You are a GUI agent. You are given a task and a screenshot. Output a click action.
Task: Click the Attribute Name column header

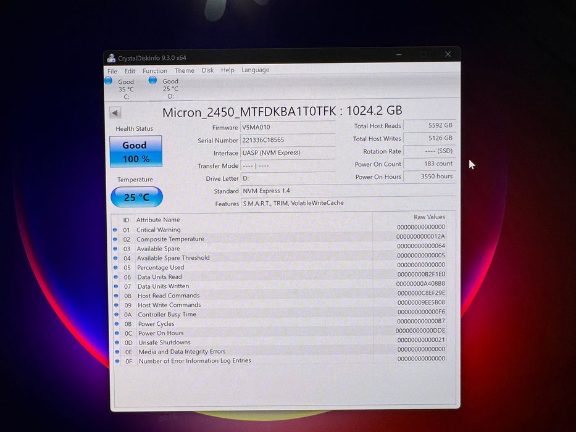158,220
